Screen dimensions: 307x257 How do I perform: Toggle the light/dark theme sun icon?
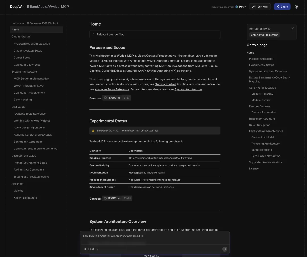coord(296,7)
